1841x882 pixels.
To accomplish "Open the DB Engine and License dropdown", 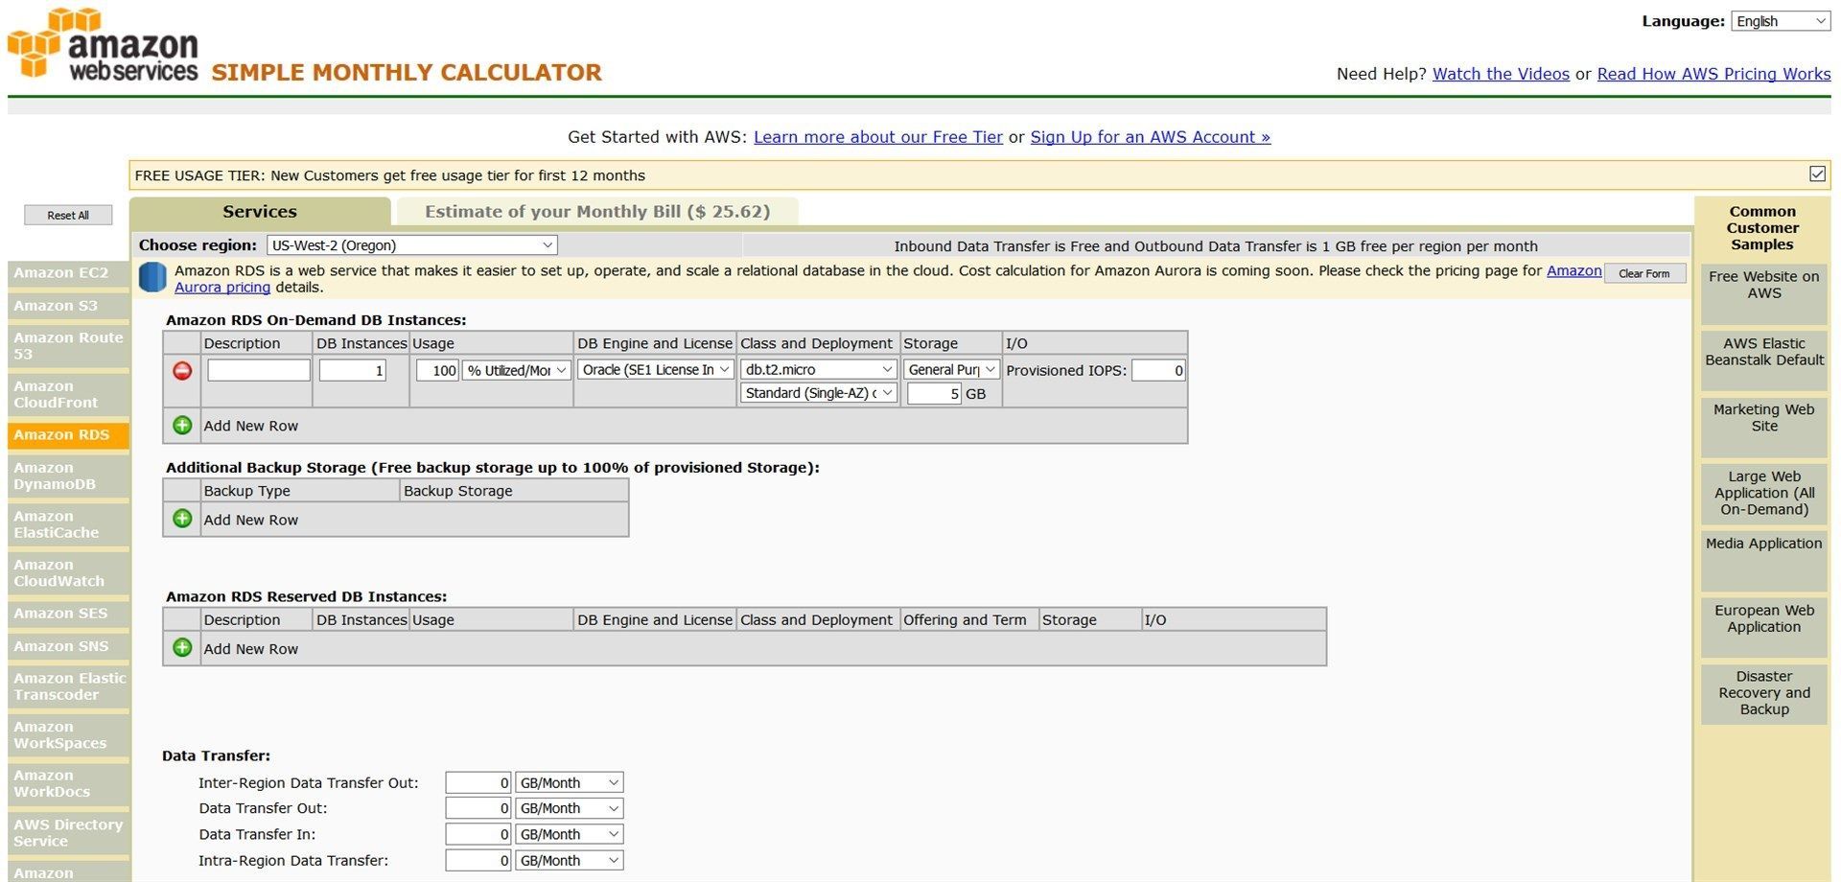I will point(656,369).
